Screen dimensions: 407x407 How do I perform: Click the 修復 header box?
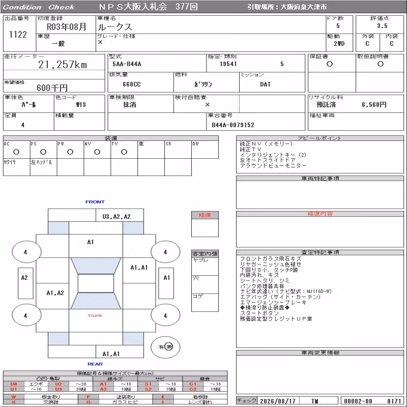tap(205, 215)
